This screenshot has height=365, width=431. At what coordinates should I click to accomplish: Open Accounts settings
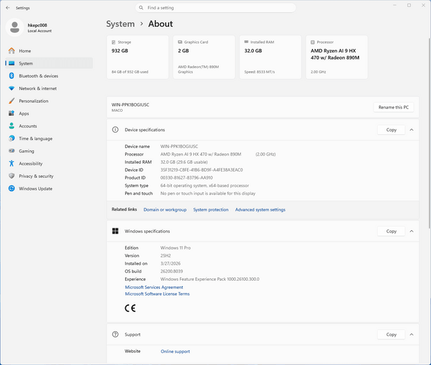(49, 126)
